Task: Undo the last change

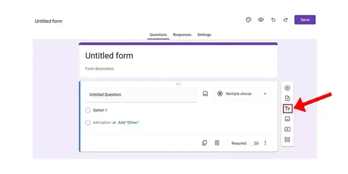Action: (x=273, y=20)
